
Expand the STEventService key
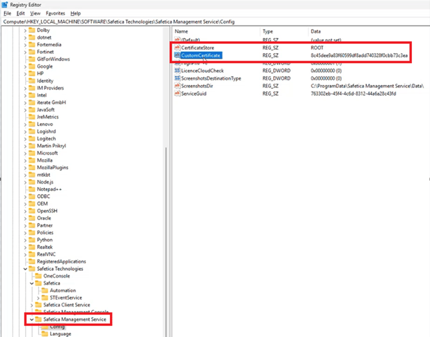(x=38, y=298)
